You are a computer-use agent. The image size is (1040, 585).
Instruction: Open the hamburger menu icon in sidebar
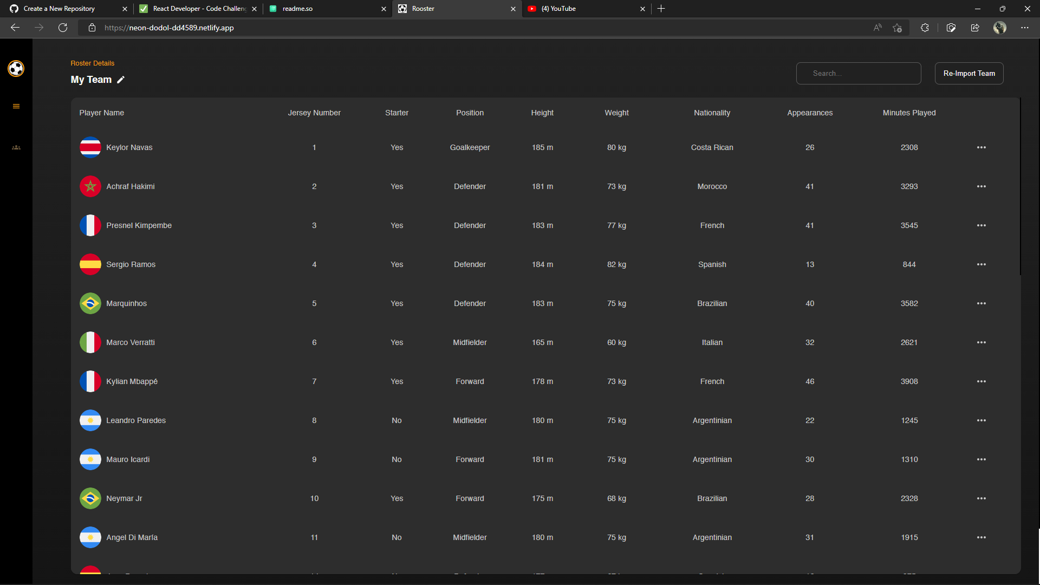pyautogui.click(x=16, y=106)
